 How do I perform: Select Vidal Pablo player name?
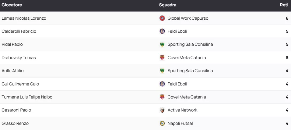pyautogui.click(x=12, y=44)
